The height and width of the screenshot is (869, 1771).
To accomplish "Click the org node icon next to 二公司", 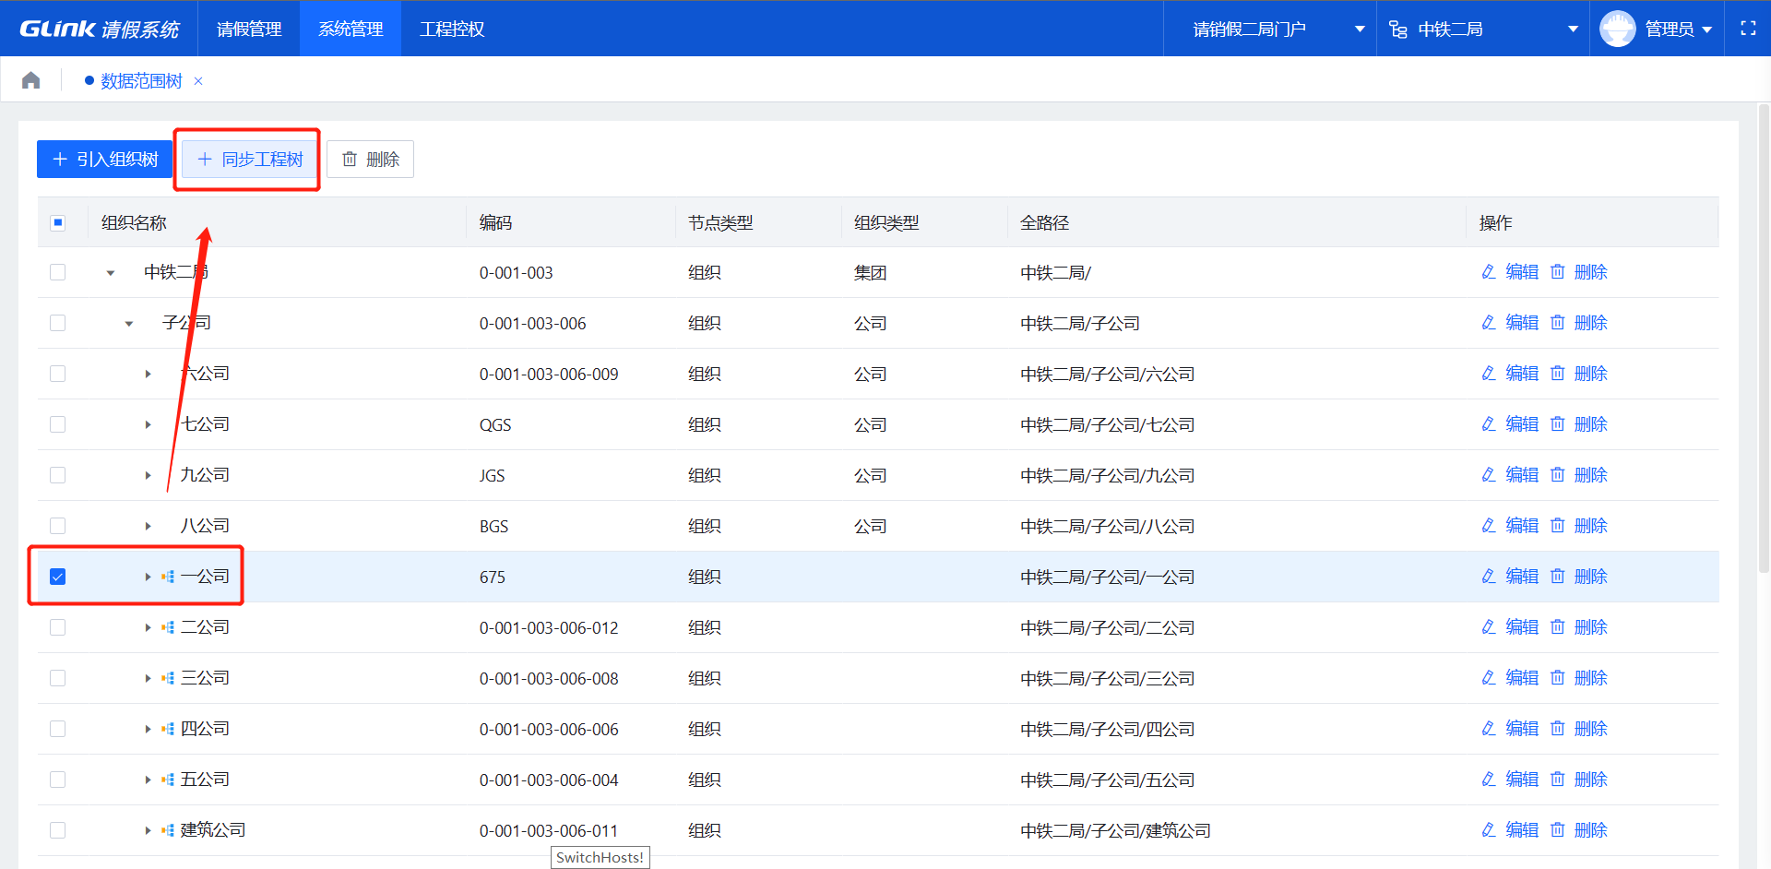I will coord(168,627).
